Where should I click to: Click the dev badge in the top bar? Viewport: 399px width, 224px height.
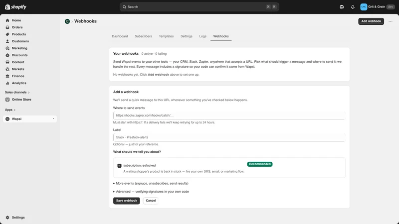pos(391,7)
